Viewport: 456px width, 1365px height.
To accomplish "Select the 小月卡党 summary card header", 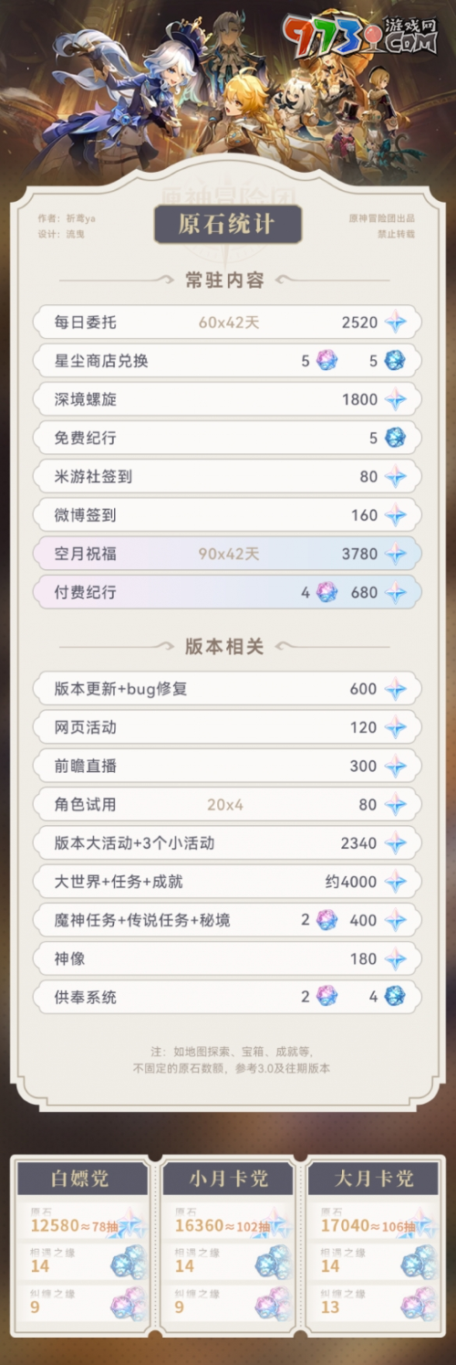I will (228, 1178).
